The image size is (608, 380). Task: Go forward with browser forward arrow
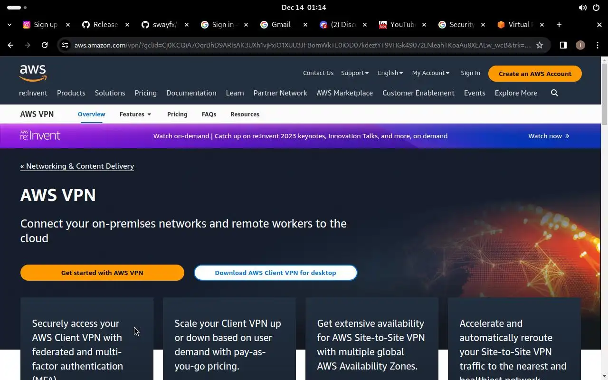[x=28, y=45]
